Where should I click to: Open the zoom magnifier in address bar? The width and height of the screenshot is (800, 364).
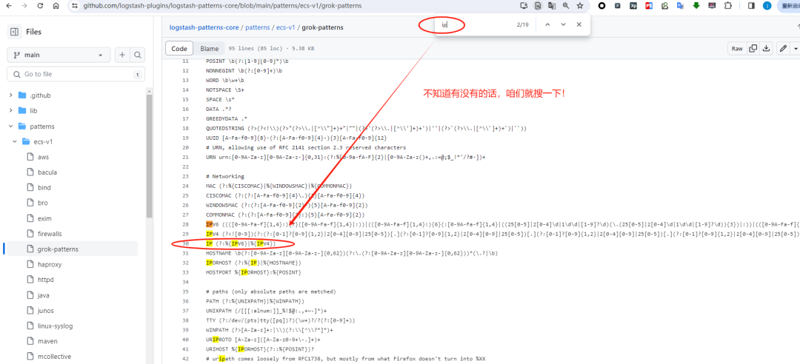click(566, 6)
